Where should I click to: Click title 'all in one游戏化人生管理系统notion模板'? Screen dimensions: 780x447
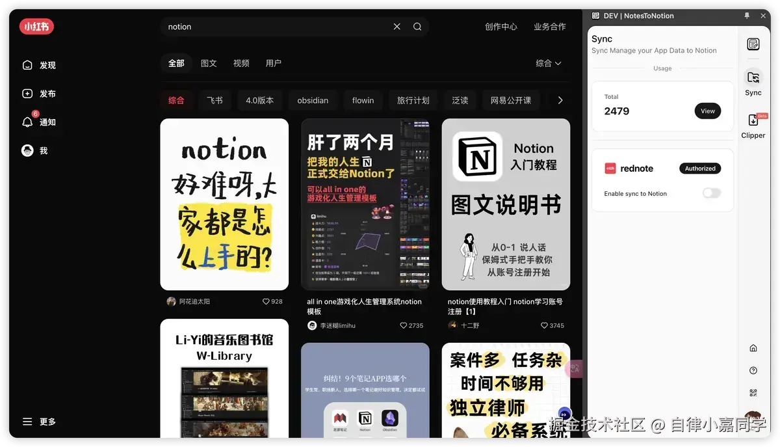tap(365, 306)
